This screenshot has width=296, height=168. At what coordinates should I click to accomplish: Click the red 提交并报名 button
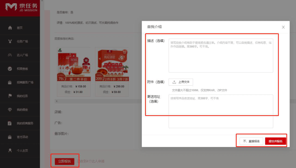(275, 141)
